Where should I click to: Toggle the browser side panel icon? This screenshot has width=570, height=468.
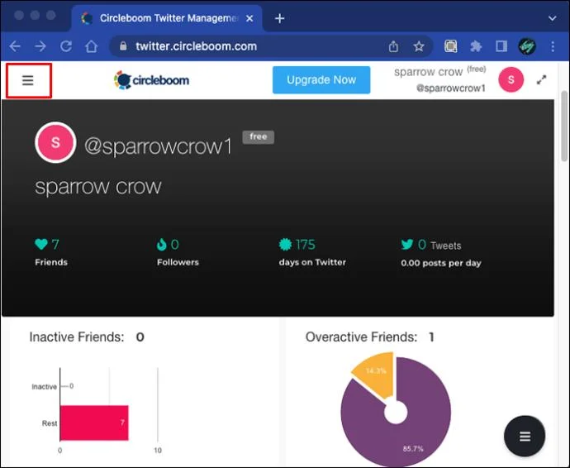click(x=501, y=46)
